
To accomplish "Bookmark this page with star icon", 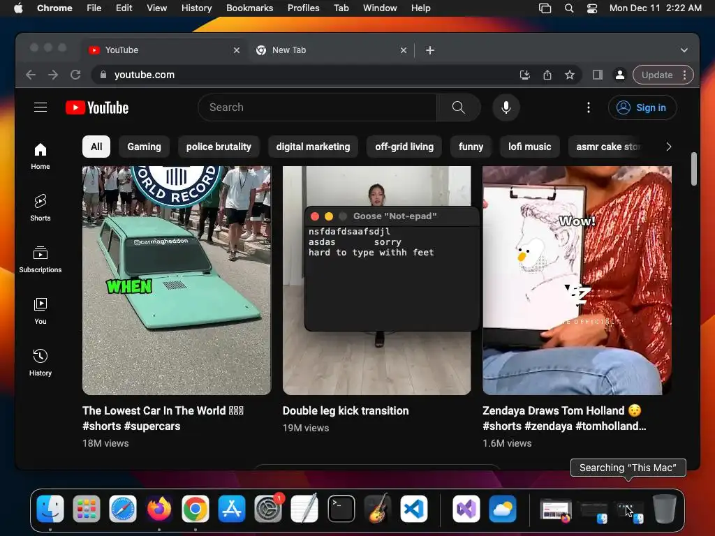I will point(570,75).
